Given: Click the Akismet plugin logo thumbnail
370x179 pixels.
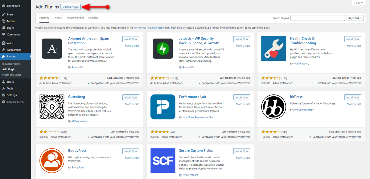Looking at the screenshot, I should 52,48.
